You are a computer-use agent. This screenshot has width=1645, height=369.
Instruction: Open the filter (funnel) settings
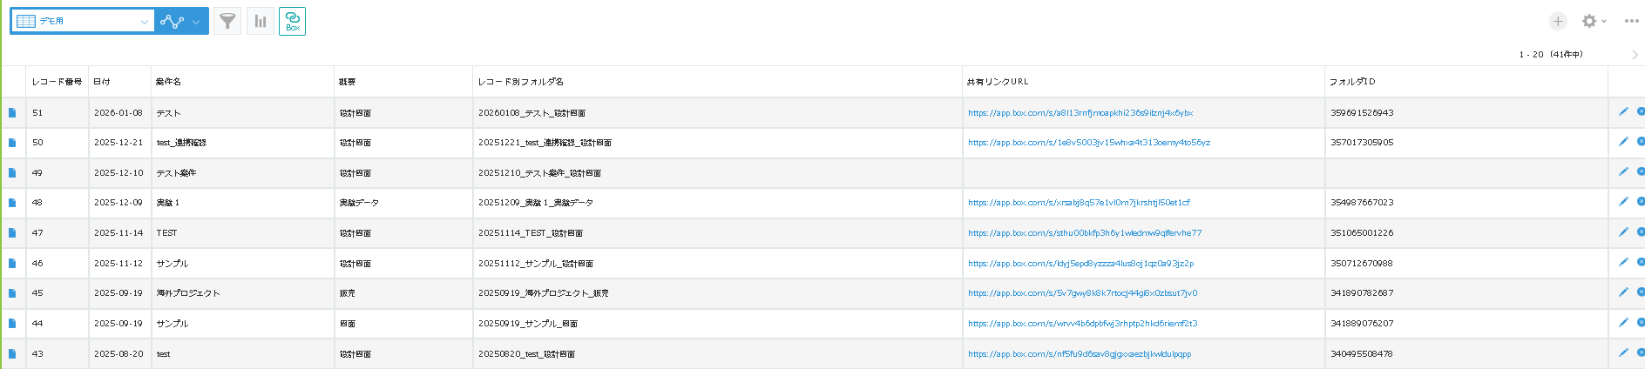227,21
